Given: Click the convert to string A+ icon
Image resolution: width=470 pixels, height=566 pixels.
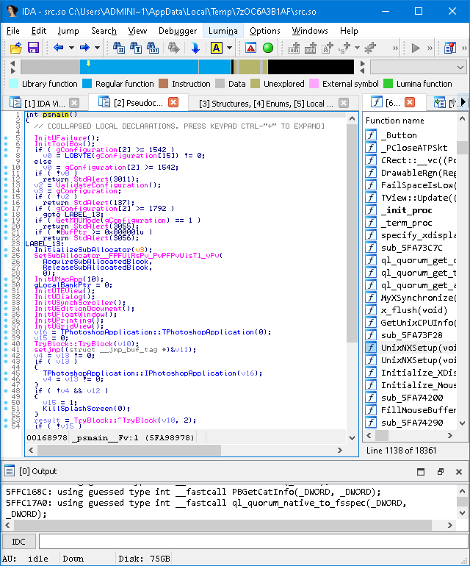Looking at the screenshot, I should point(327,48).
